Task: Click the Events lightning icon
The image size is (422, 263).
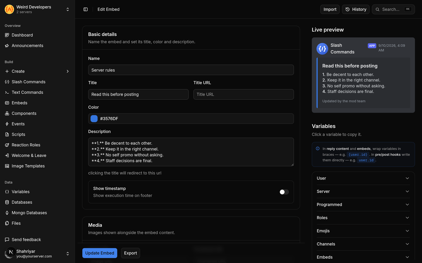Action: point(7,124)
